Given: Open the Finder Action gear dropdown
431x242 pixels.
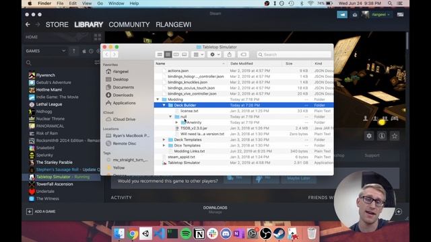Looking at the screenshot, I should tap(214, 54).
